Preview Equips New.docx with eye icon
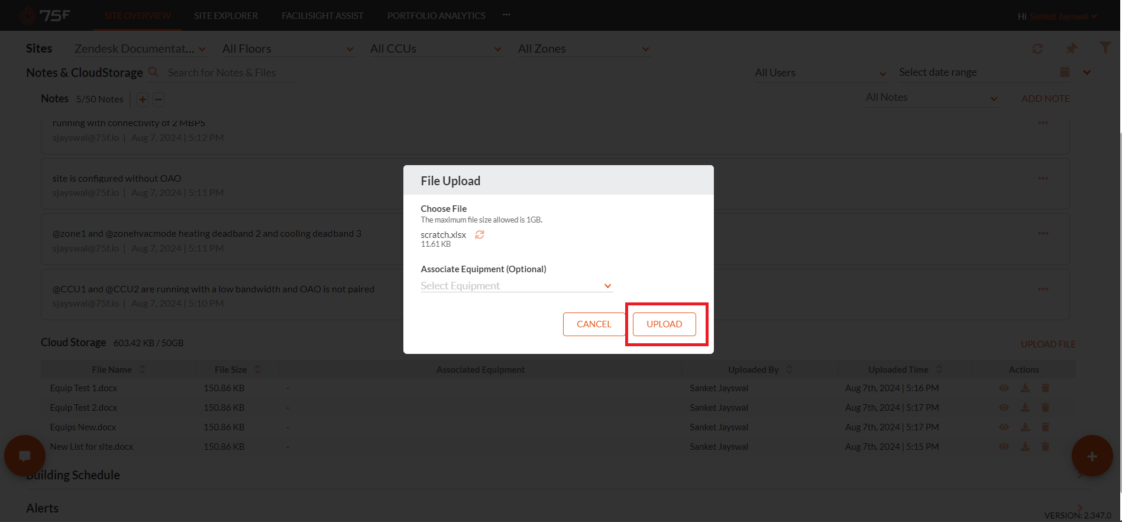The height and width of the screenshot is (522, 1122). coord(1004,427)
